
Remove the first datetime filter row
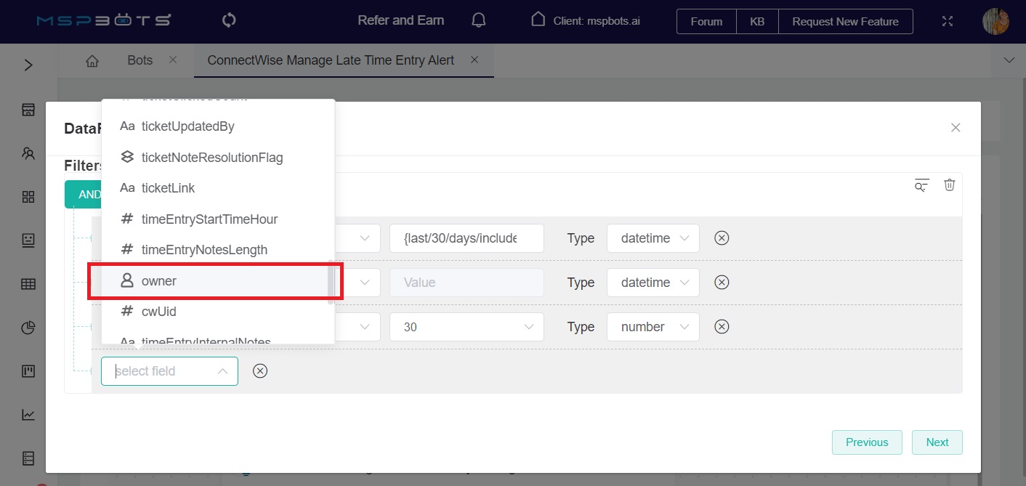tap(722, 238)
